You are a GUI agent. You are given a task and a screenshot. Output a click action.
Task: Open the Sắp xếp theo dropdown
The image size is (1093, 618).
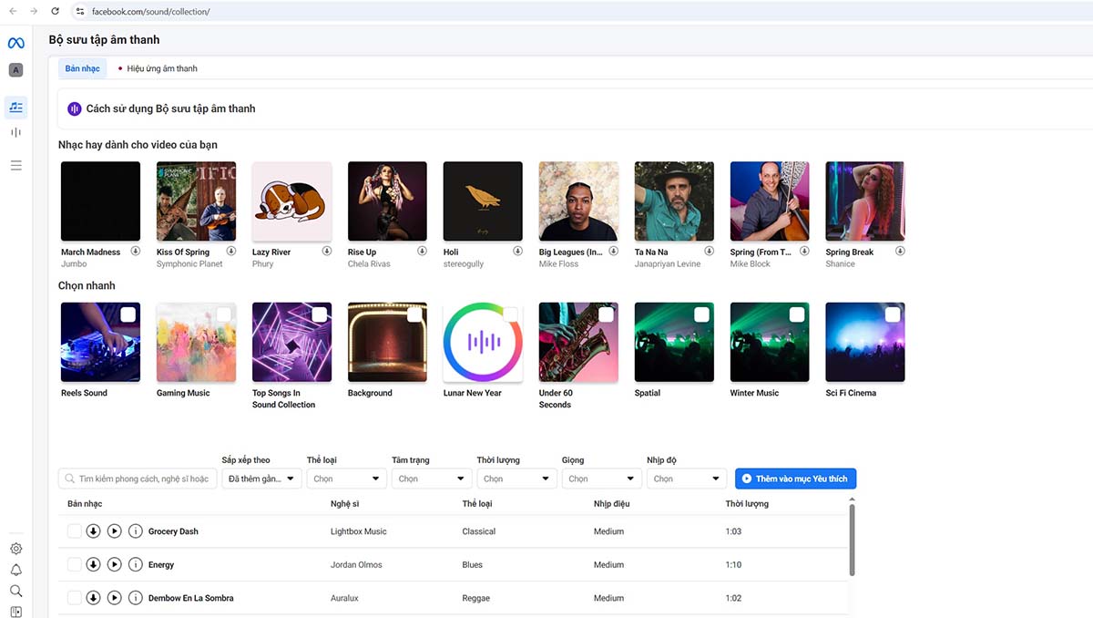pyautogui.click(x=261, y=479)
